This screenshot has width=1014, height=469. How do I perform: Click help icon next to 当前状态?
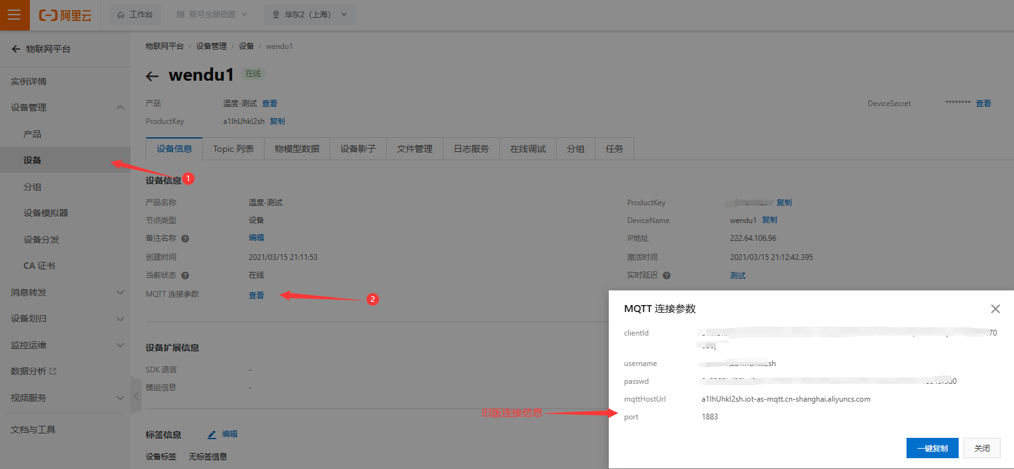[x=185, y=276]
